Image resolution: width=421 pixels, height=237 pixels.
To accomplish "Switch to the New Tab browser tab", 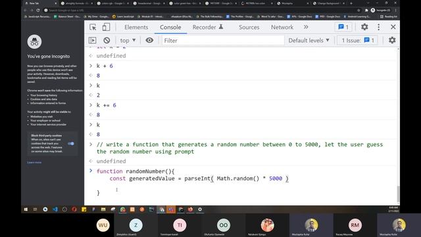I will (40, 3).
